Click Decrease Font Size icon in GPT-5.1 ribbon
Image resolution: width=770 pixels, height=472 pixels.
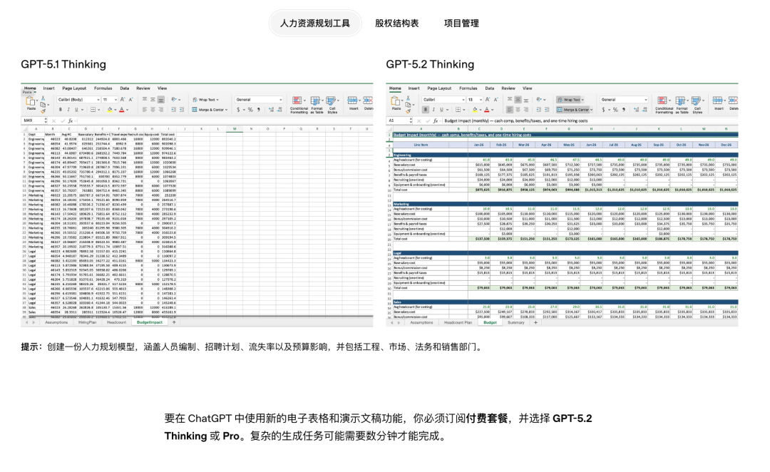point(130,99)
